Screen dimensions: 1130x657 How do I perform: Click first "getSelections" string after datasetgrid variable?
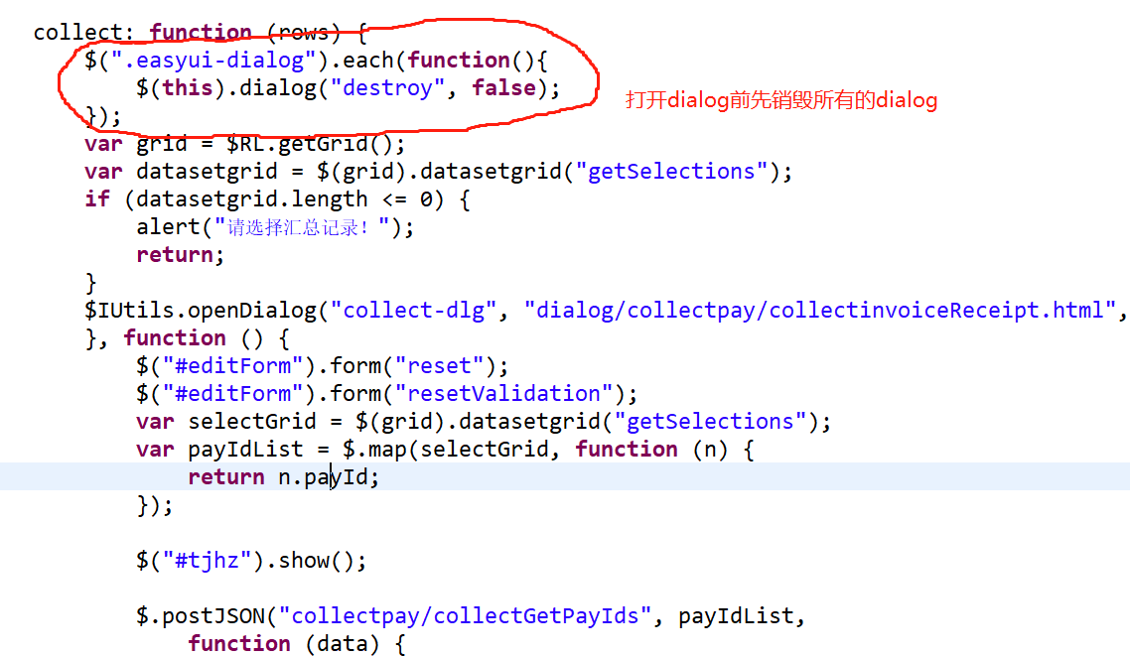point(671,172)
